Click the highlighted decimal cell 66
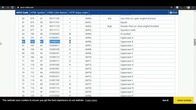 [x=23, y=42]
